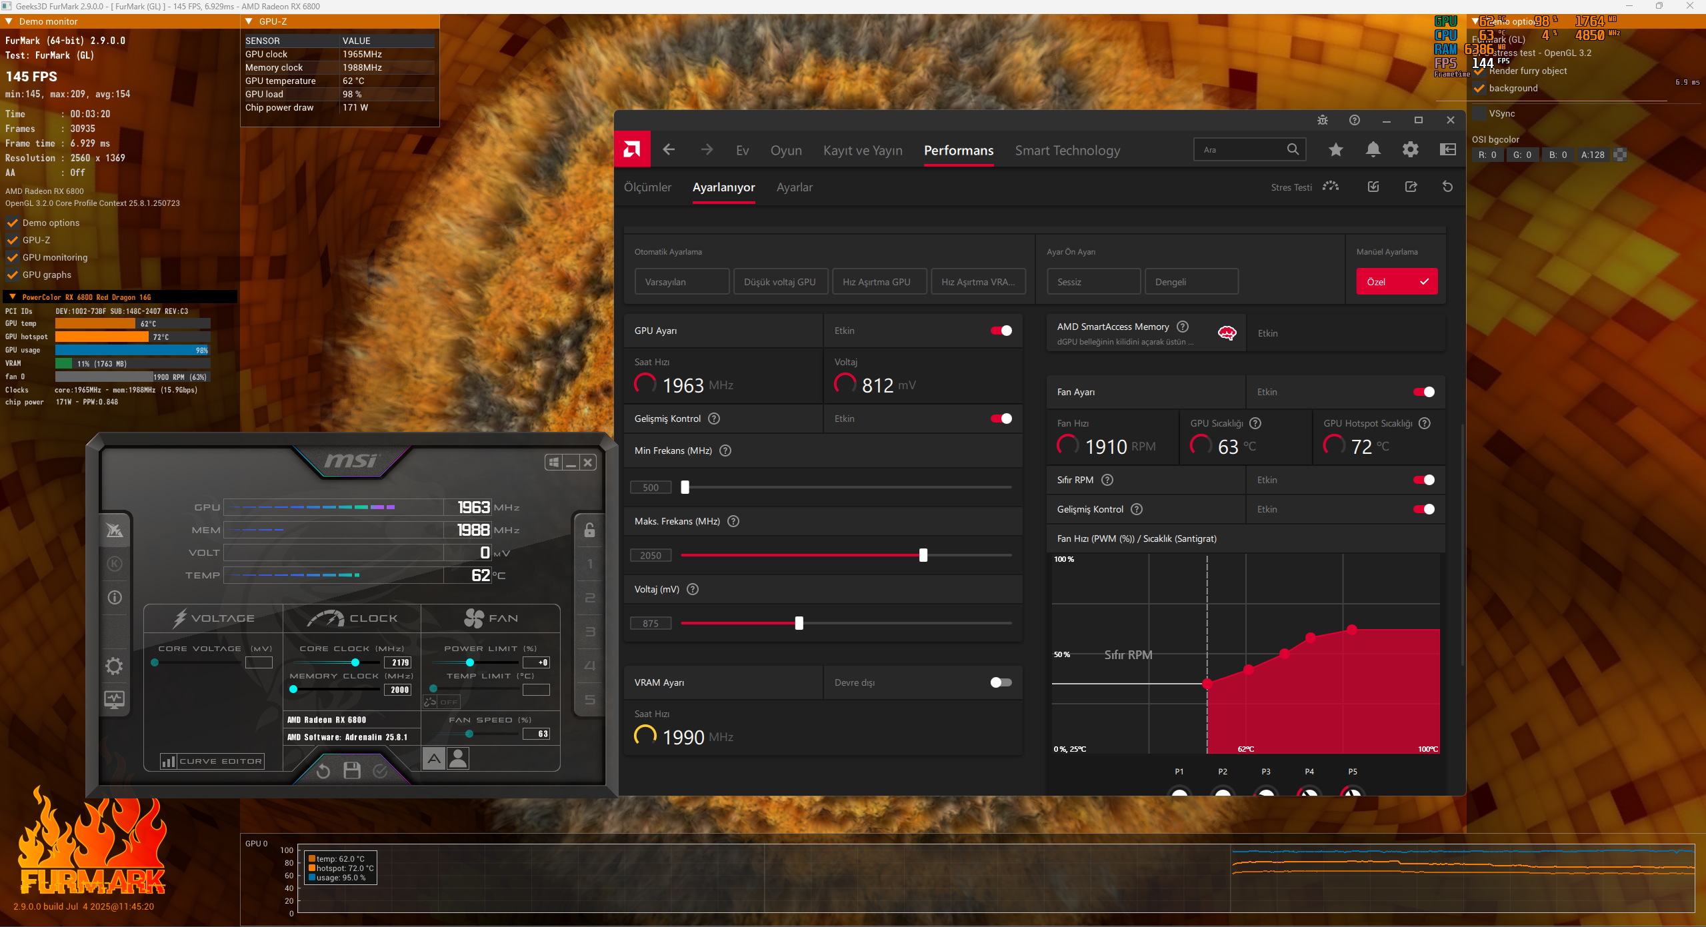Open the Ayarlar sub-tab
This screenshot has height=927, width=1706.
pos(794,188)
